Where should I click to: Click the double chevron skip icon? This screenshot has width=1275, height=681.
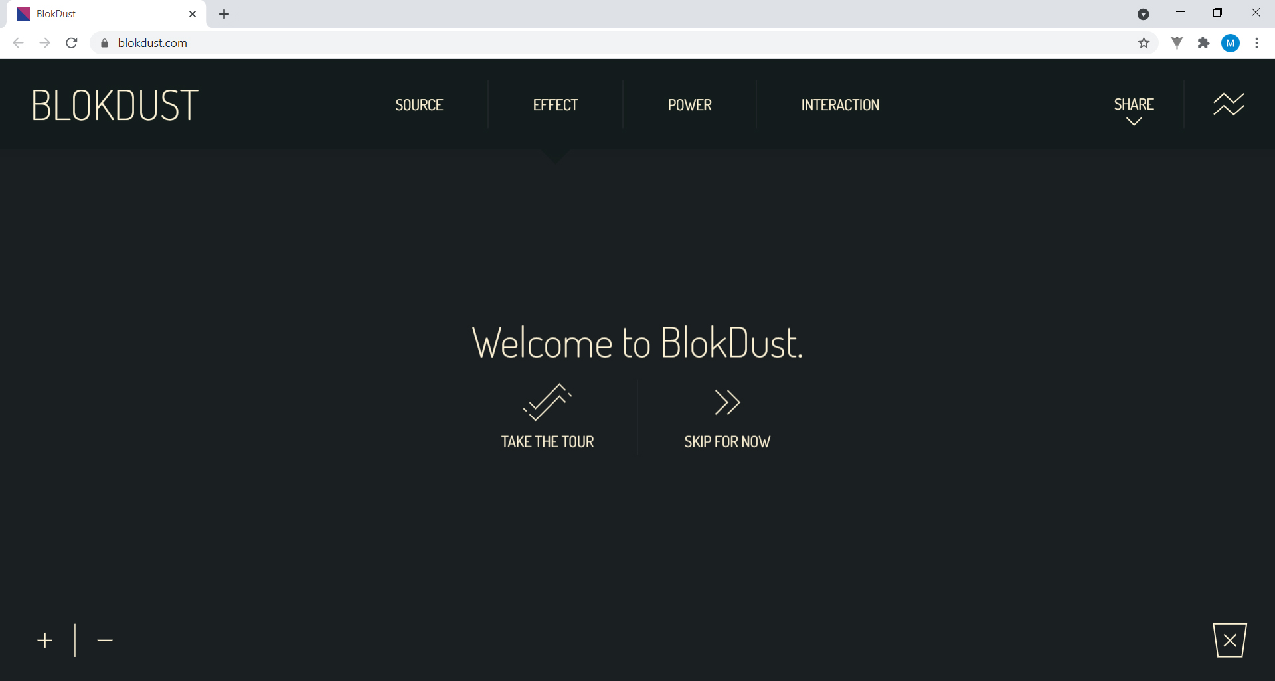pyautogui.click(x=727, y=402)
